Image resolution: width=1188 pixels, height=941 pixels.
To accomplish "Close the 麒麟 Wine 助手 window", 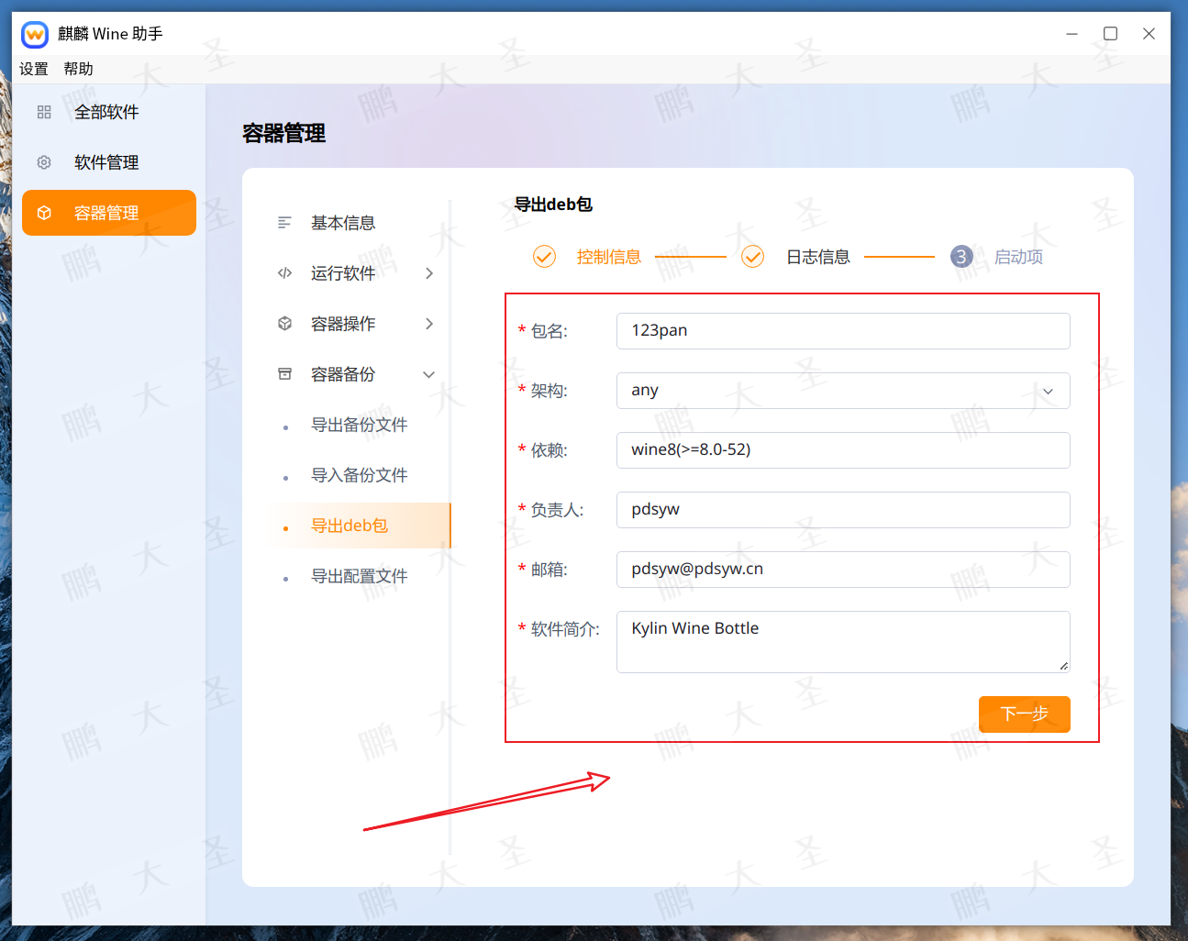I will tap(1149, 34).
